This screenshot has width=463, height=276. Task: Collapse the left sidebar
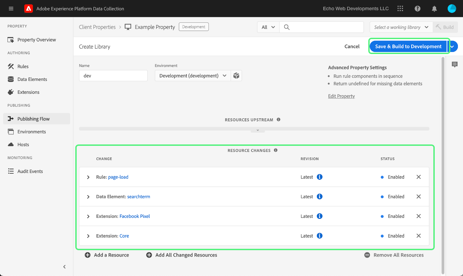[64, 267]
